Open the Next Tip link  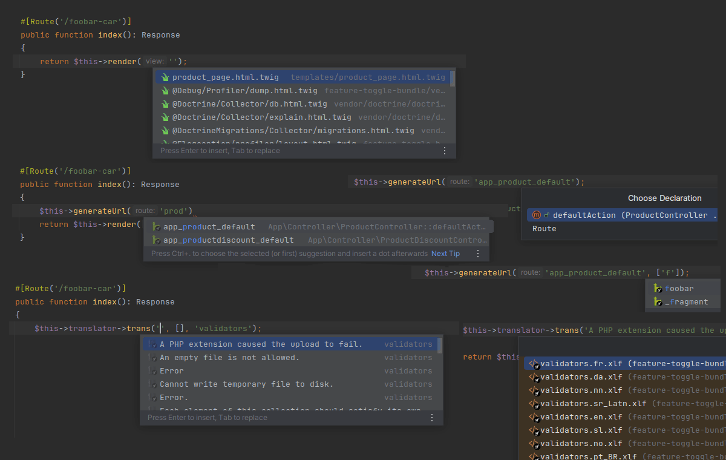coord(445,254)
